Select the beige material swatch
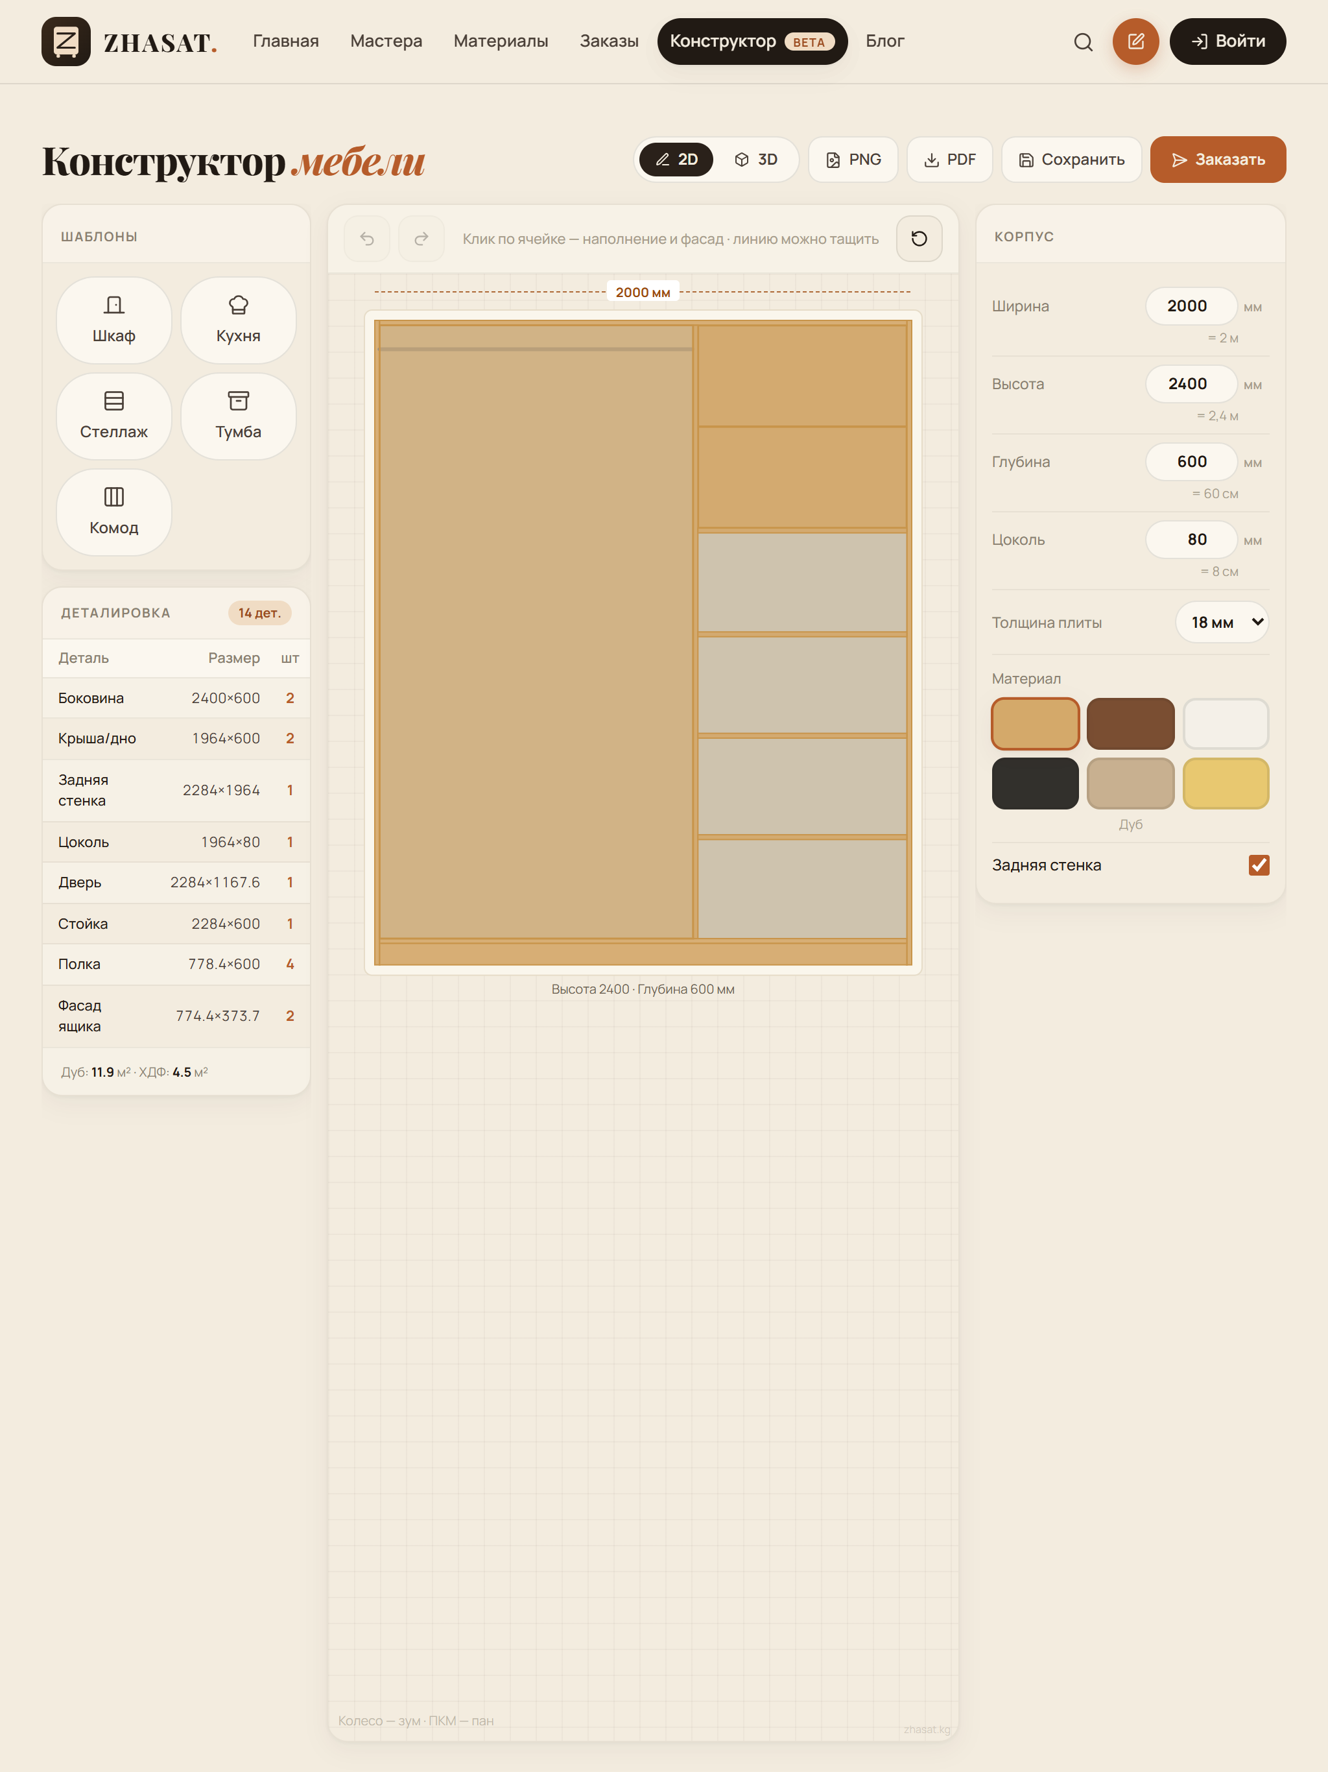The width and height of the screenshot is (1328, 1772). (x=1130, y=784)
